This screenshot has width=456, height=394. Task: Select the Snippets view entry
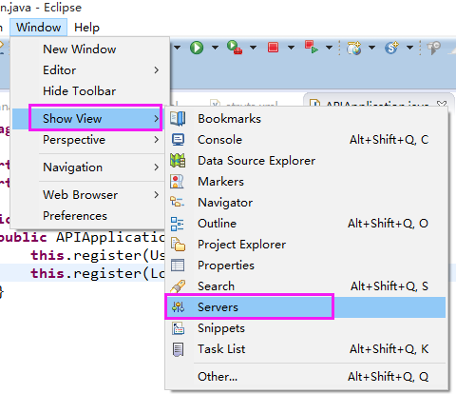pos(306,328)
